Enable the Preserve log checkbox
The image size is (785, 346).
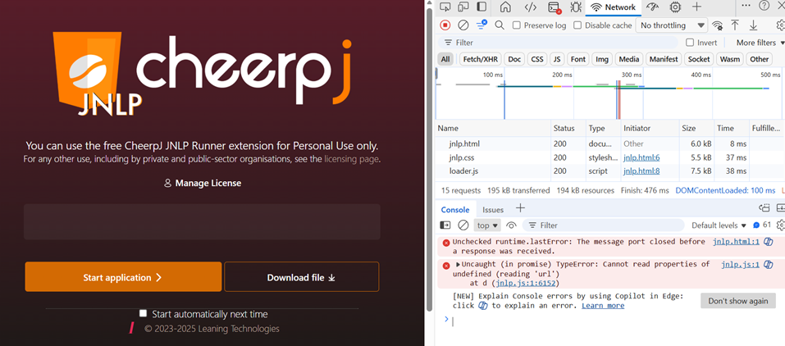tap(517, 25)
